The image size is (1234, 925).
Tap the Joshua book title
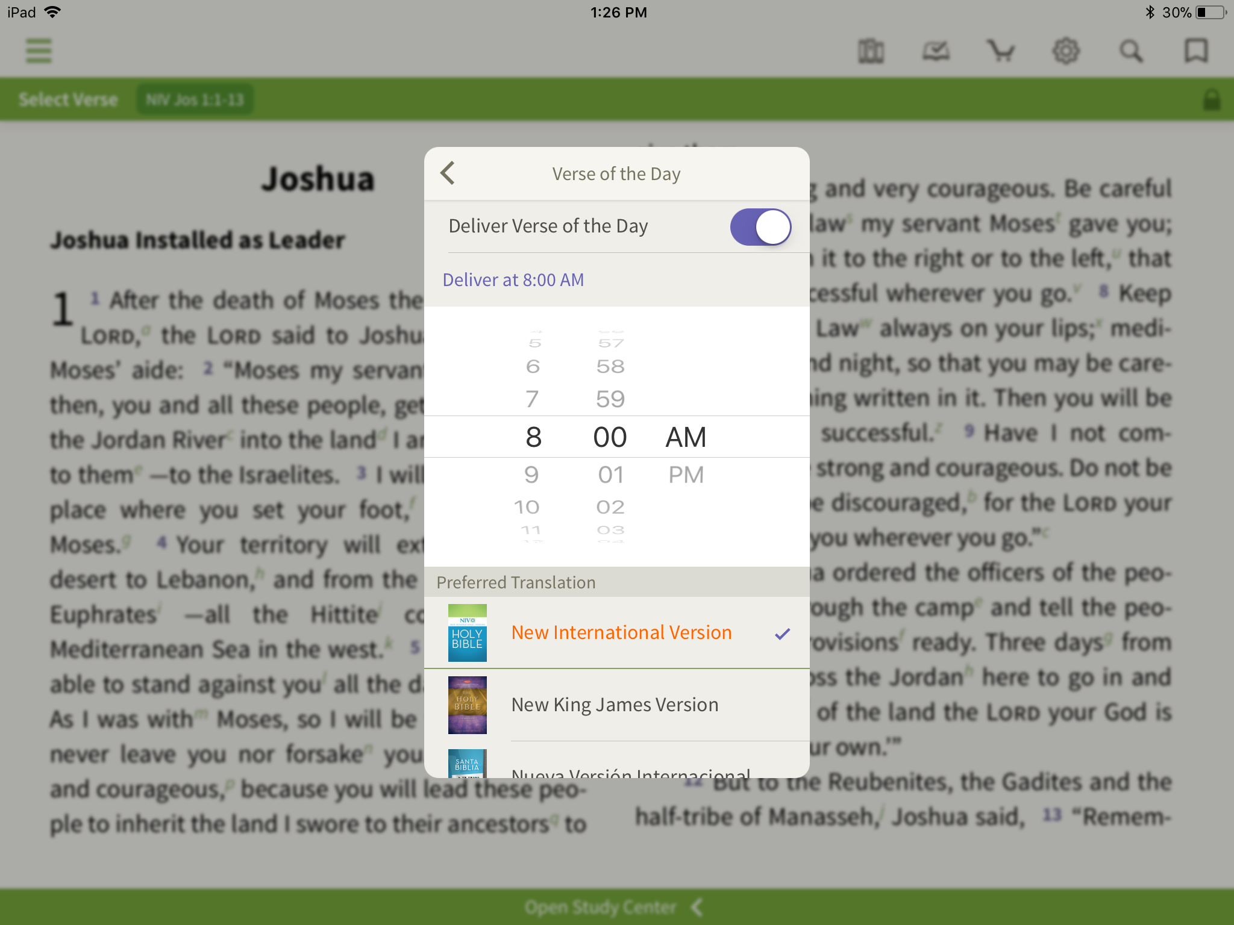click(x=318, y=179)
